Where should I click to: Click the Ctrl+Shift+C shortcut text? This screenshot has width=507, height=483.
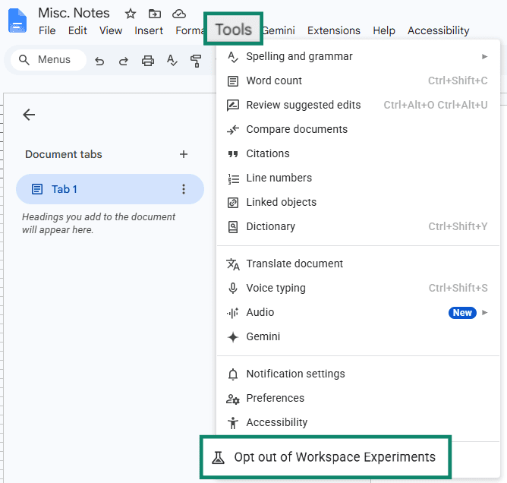point(458,80)
